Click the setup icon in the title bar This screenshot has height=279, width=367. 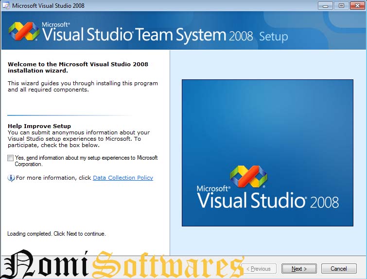[6, 6]
